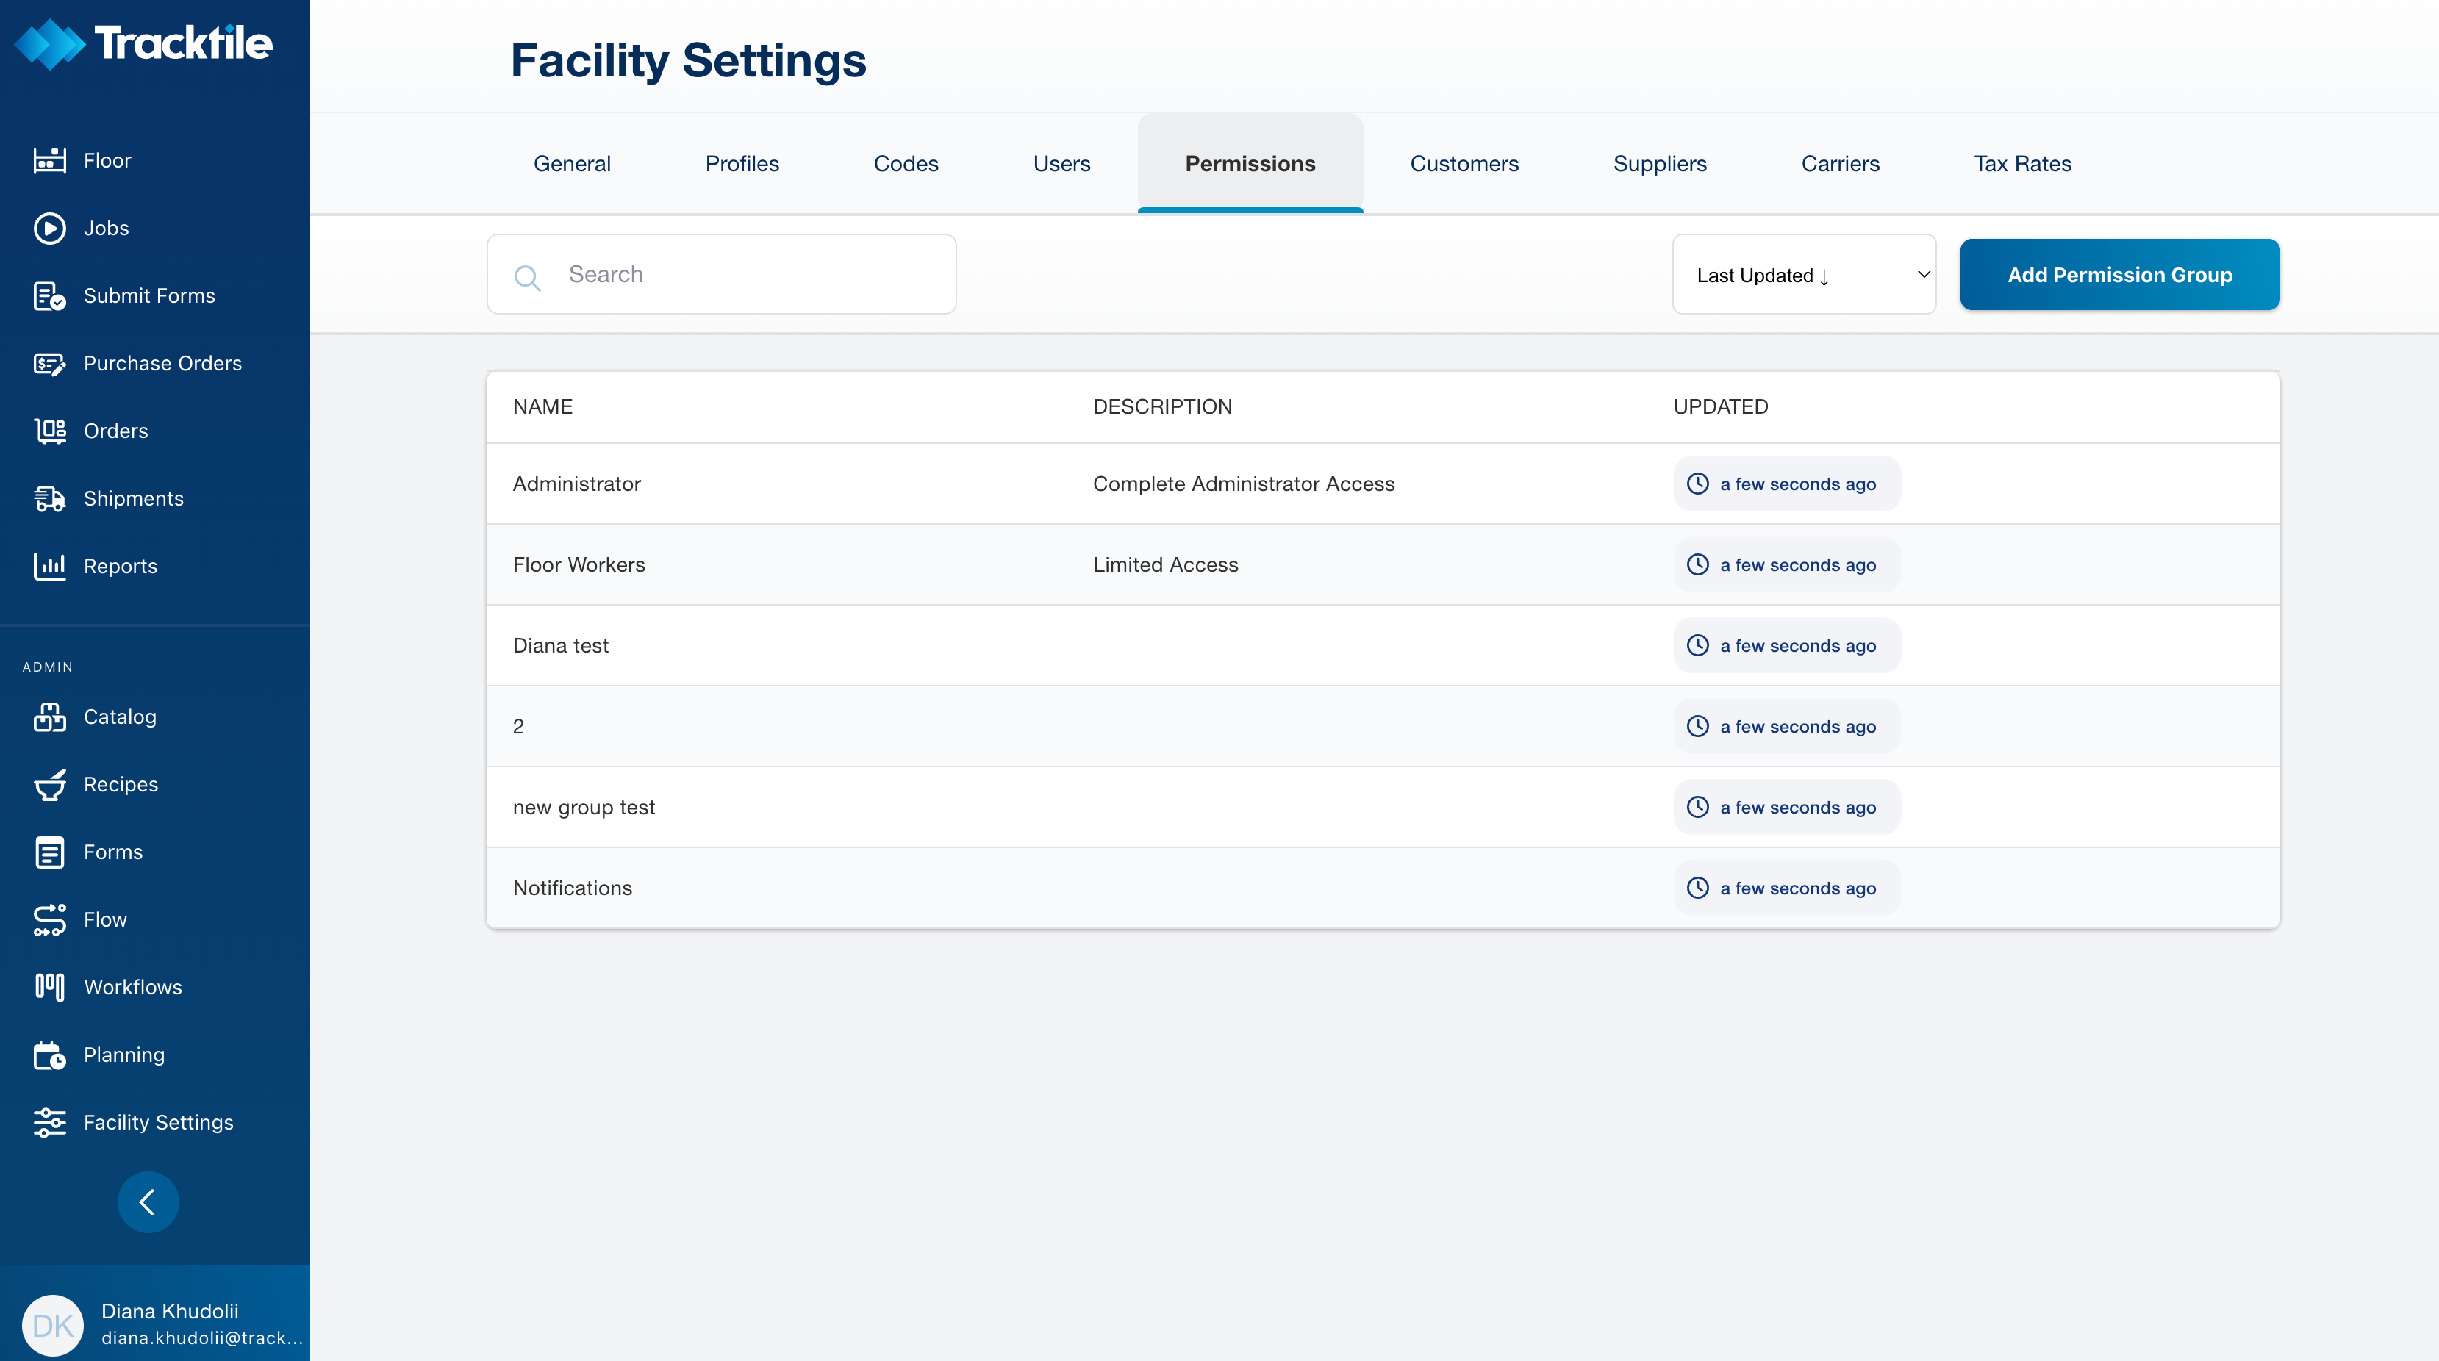This screenshot has width=2439, height=1361.
Task: Collapse the sidebar with chevron button
Action: tap(148, 1202)
